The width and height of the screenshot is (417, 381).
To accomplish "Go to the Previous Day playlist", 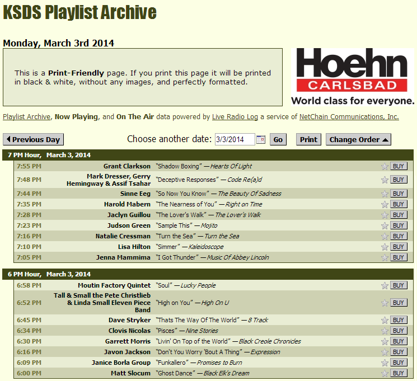I will pos(33,139).
